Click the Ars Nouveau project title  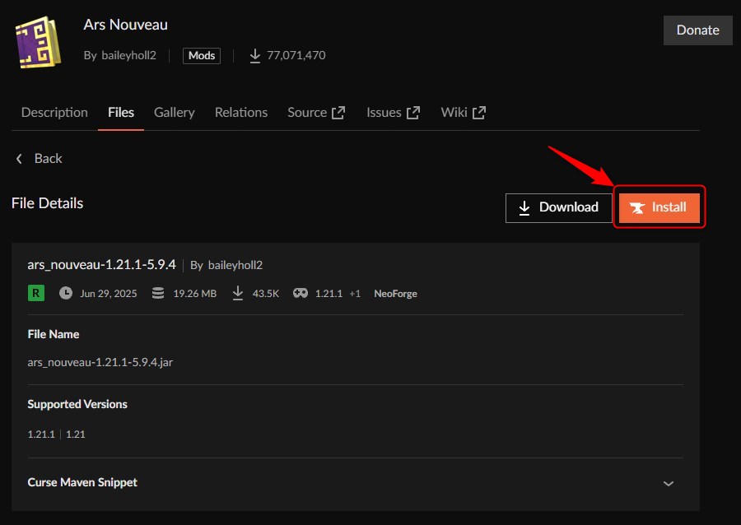(126, 25)
